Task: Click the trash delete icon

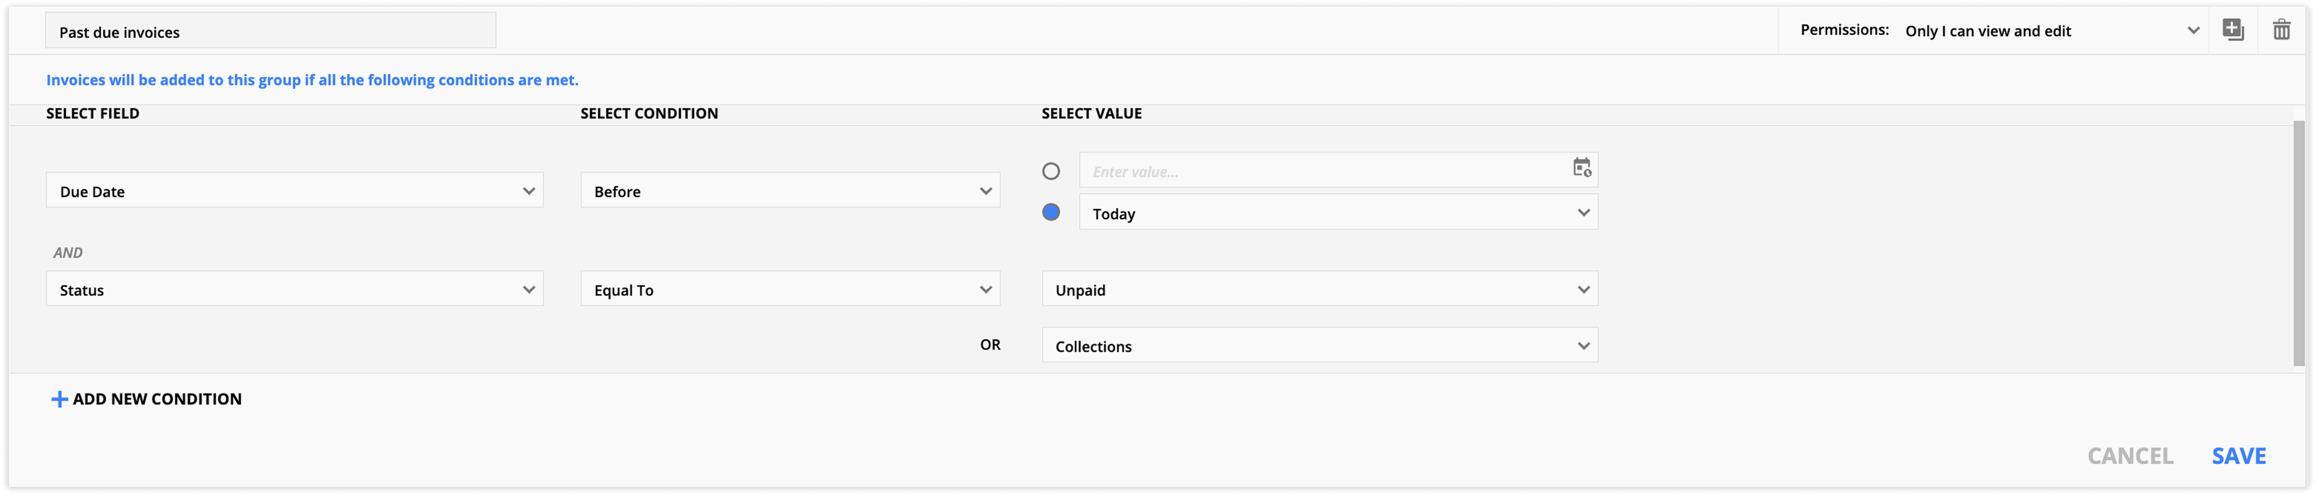Action: point(2282,30)
